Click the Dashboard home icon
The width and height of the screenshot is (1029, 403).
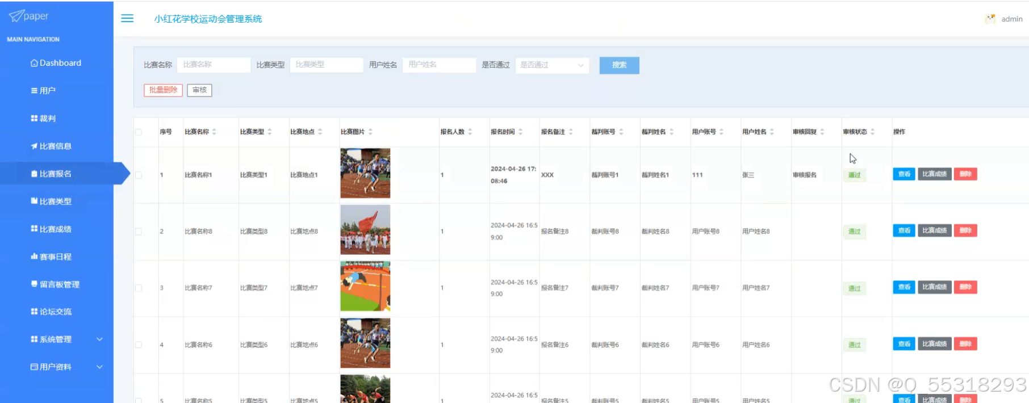(34, 63)
